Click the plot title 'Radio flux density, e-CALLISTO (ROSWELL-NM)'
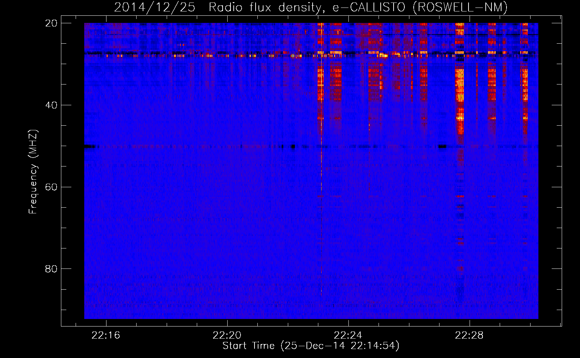 pyautogui.click(x=358, y=8)
